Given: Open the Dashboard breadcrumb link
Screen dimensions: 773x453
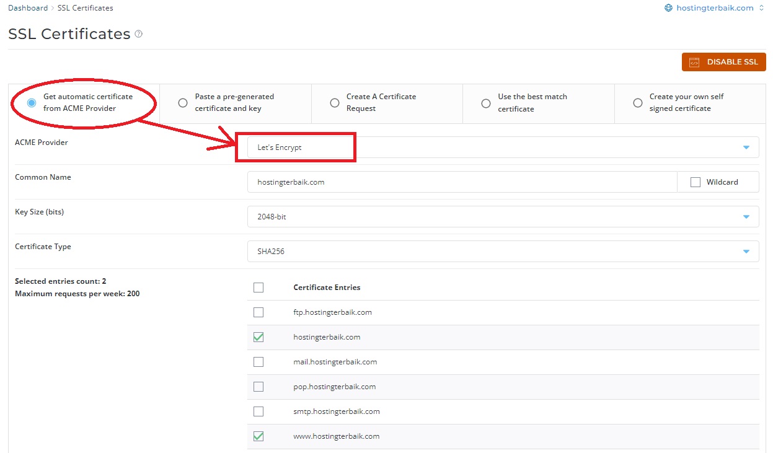Looking at the screenshot, I should click(28, 8).
